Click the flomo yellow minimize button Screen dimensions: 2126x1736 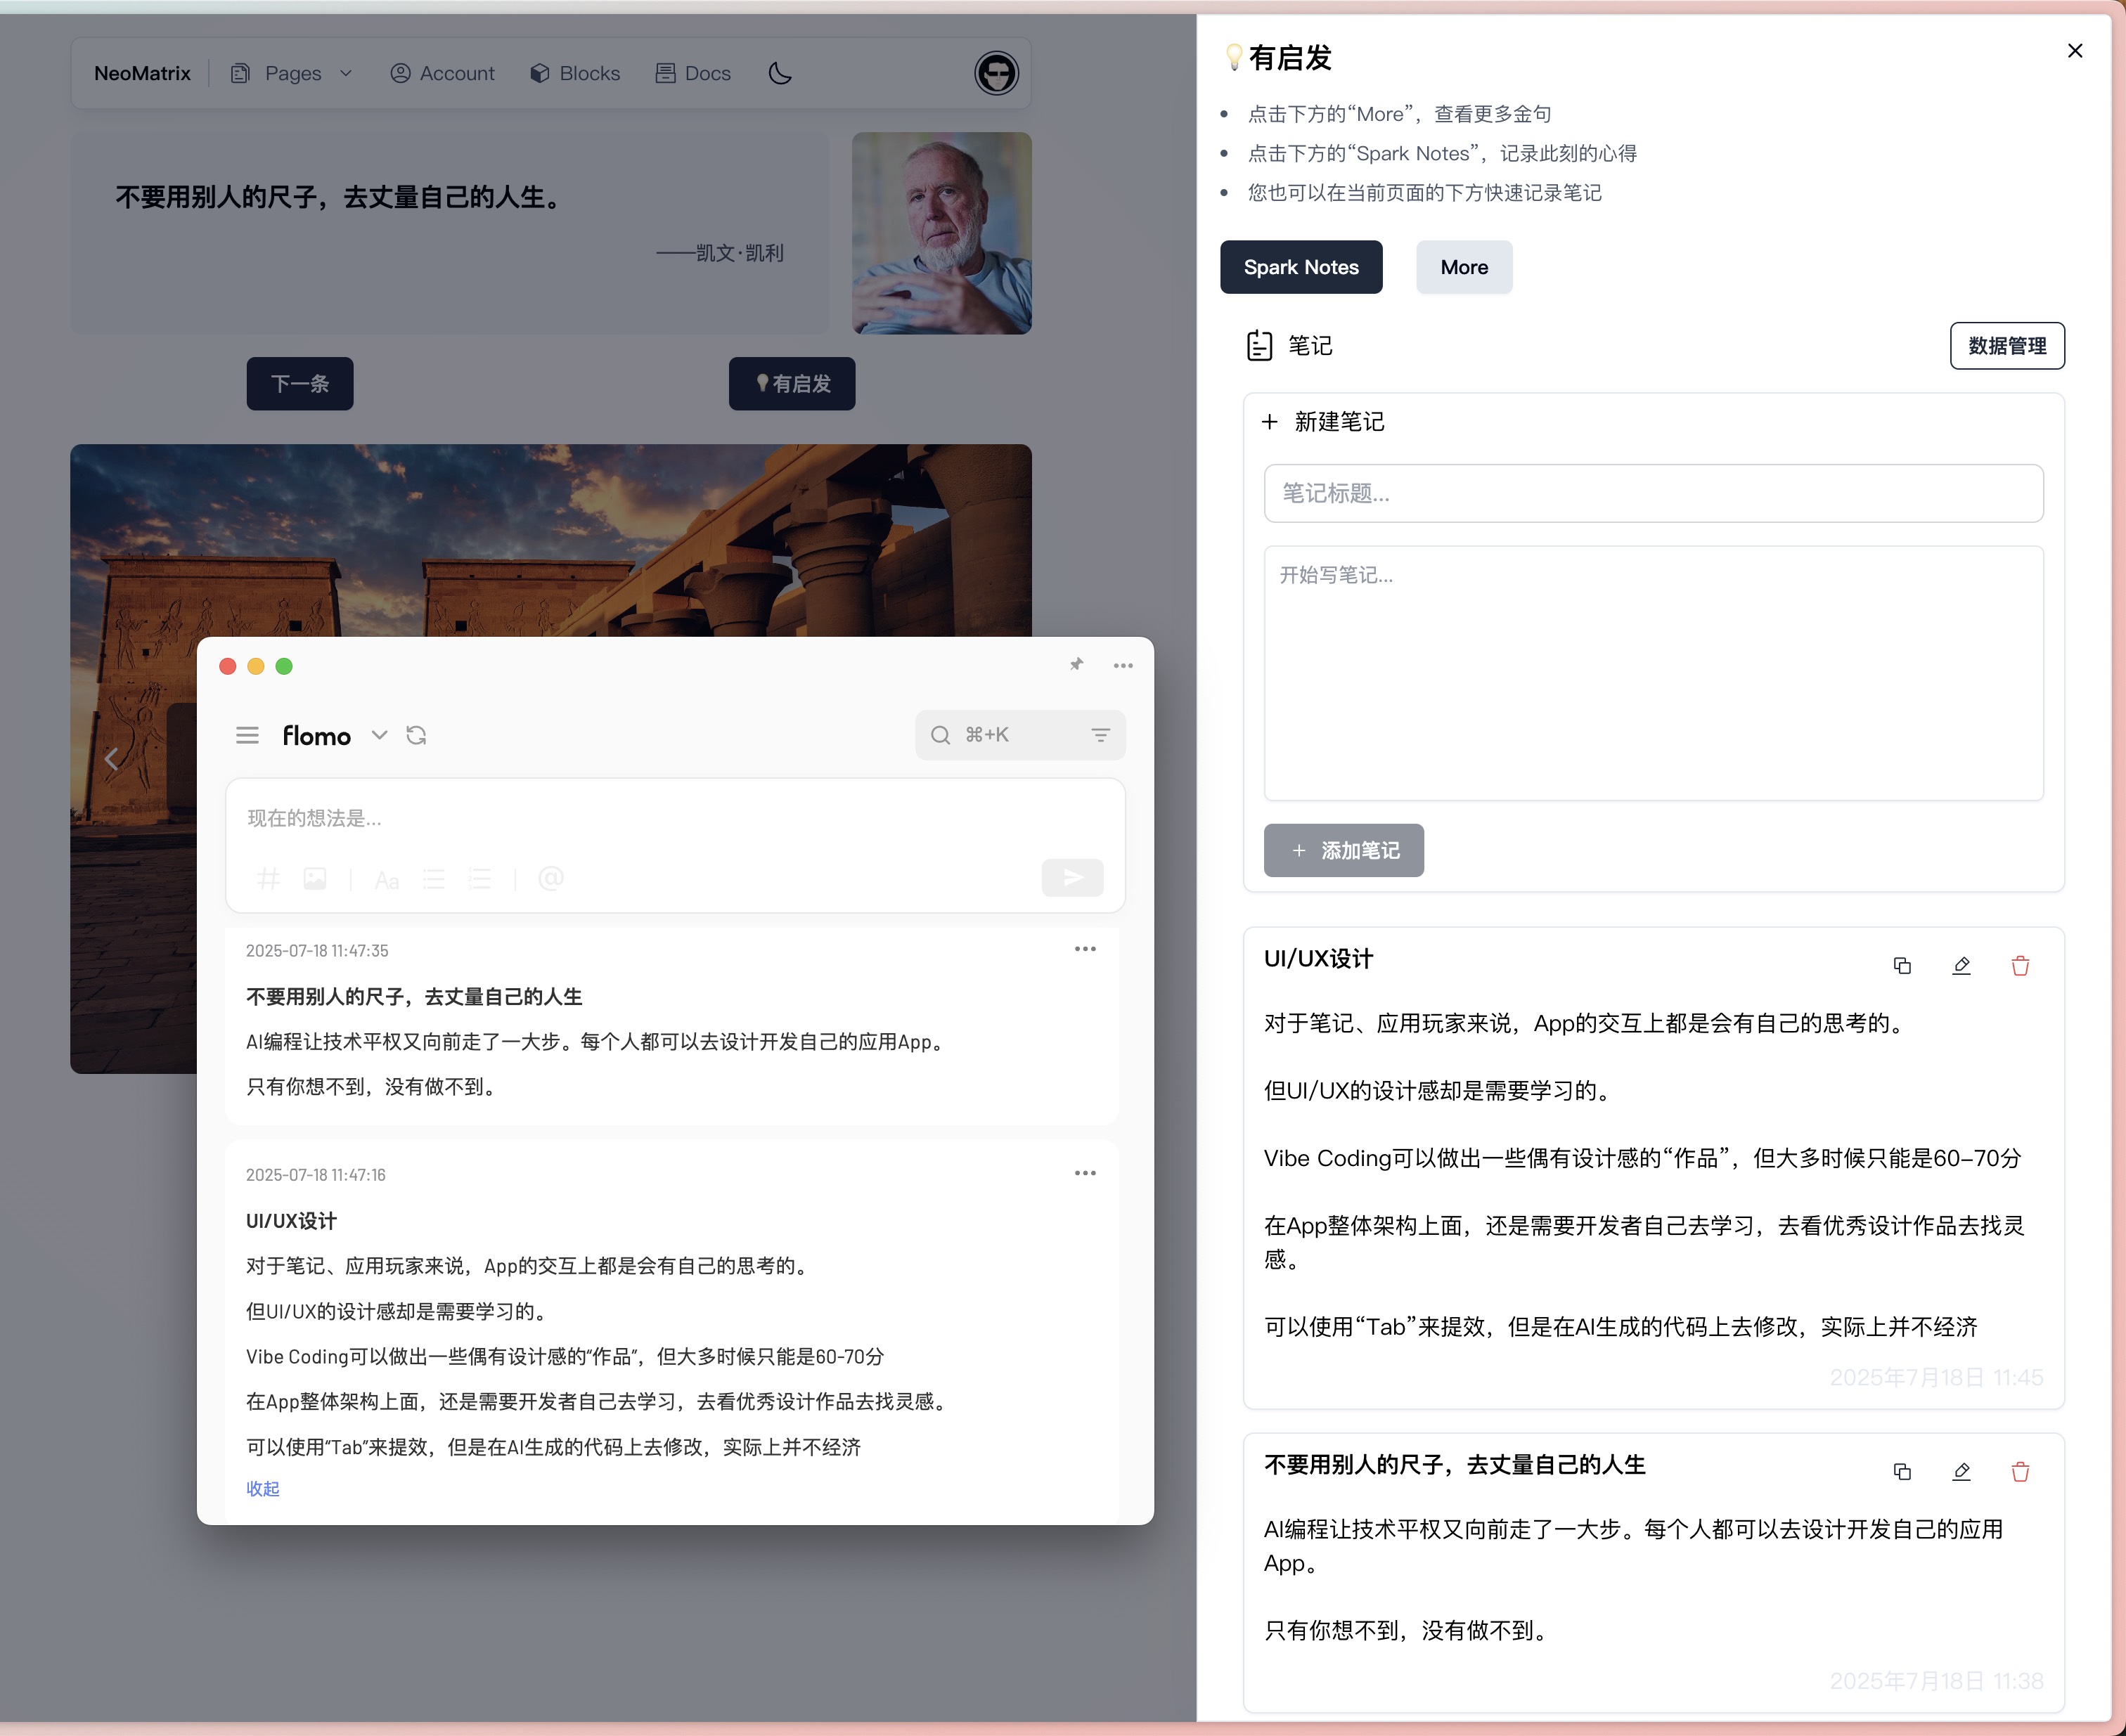point(256,667)
